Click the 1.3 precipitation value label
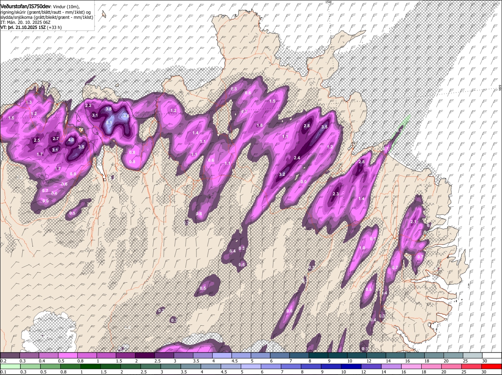 tap(29, 102)
